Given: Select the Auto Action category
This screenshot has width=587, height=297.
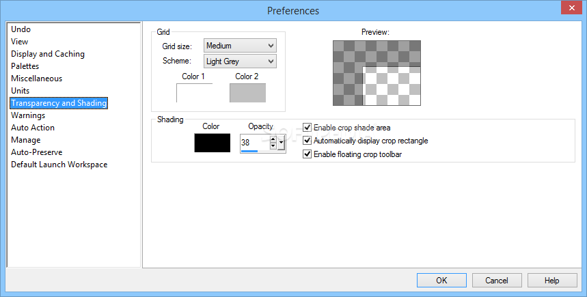Looking at the screenshot, I should coord(33,128).
